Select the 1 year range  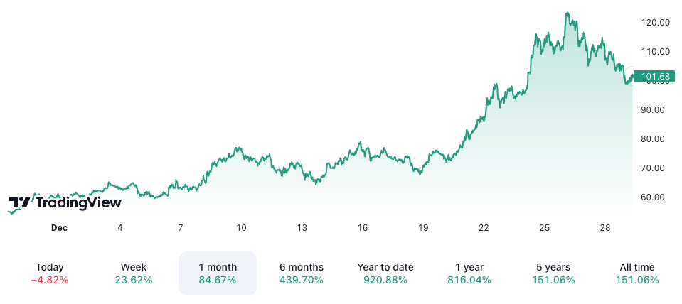(469, 273)
